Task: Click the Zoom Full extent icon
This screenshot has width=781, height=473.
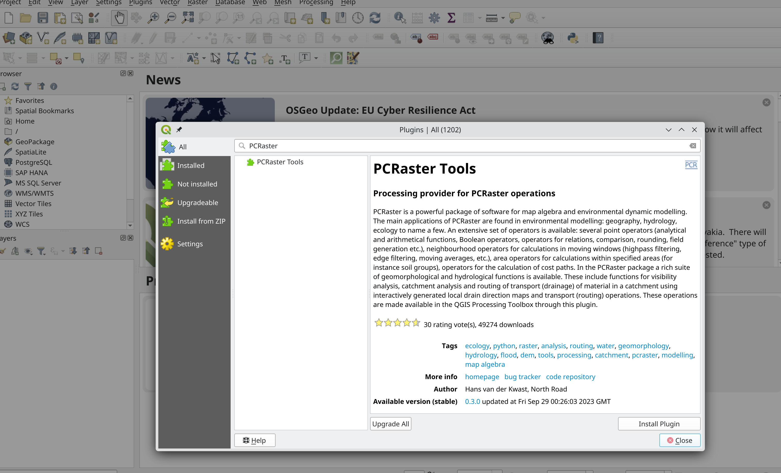Action: (x=188, y=18)
